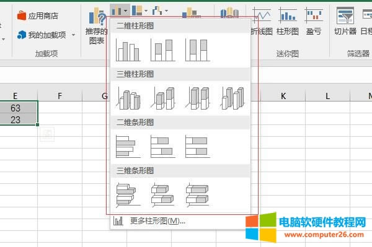Insert a 切片器 slicer
Viewport: 372px width, 247px height.
click(x=345, y=21)
